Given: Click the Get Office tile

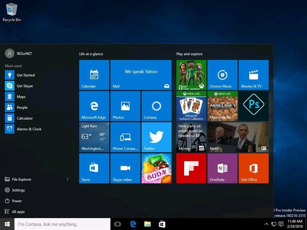Looking at the screenshot, I should click(253, 168).
